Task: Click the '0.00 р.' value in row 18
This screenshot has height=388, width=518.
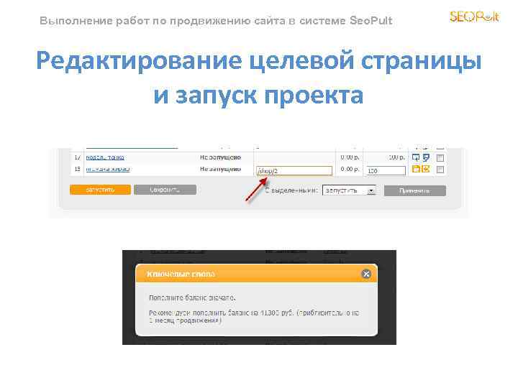Action: (350, 169)
